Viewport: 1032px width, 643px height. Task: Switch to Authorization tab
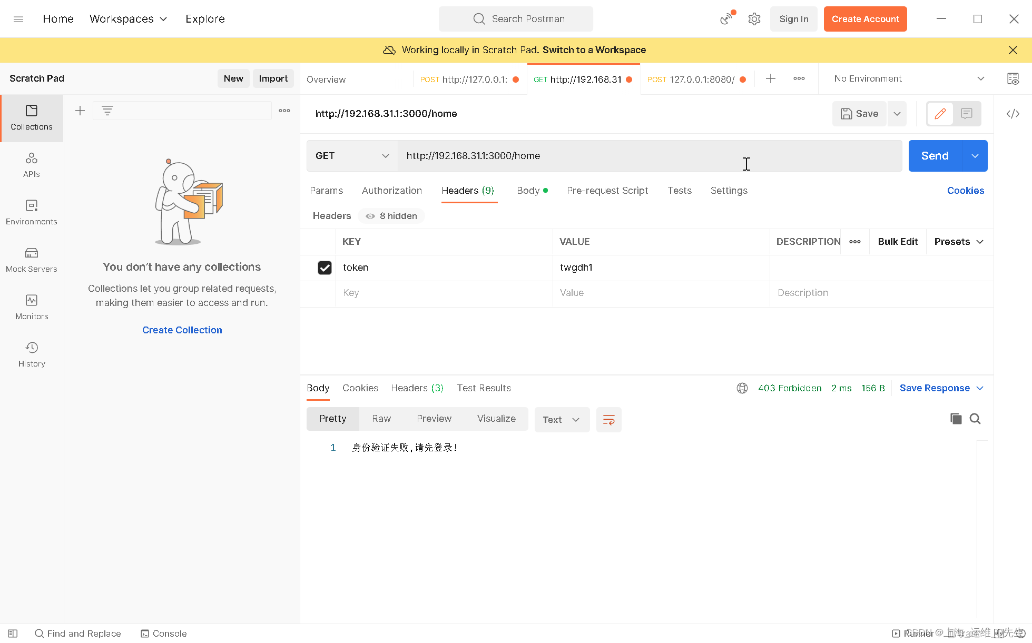392,191
